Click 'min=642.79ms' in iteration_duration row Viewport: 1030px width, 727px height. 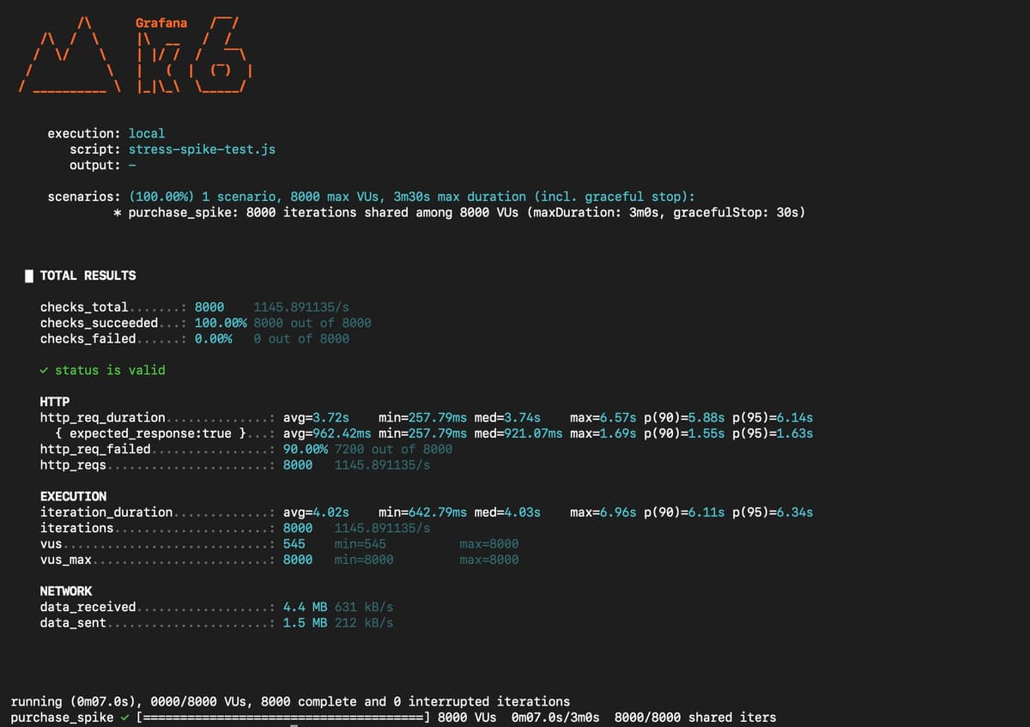coord(422,512)
